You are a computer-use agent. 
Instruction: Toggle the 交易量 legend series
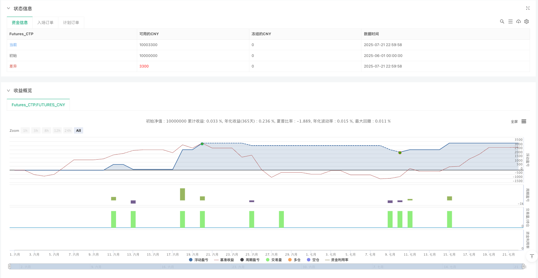274,260
